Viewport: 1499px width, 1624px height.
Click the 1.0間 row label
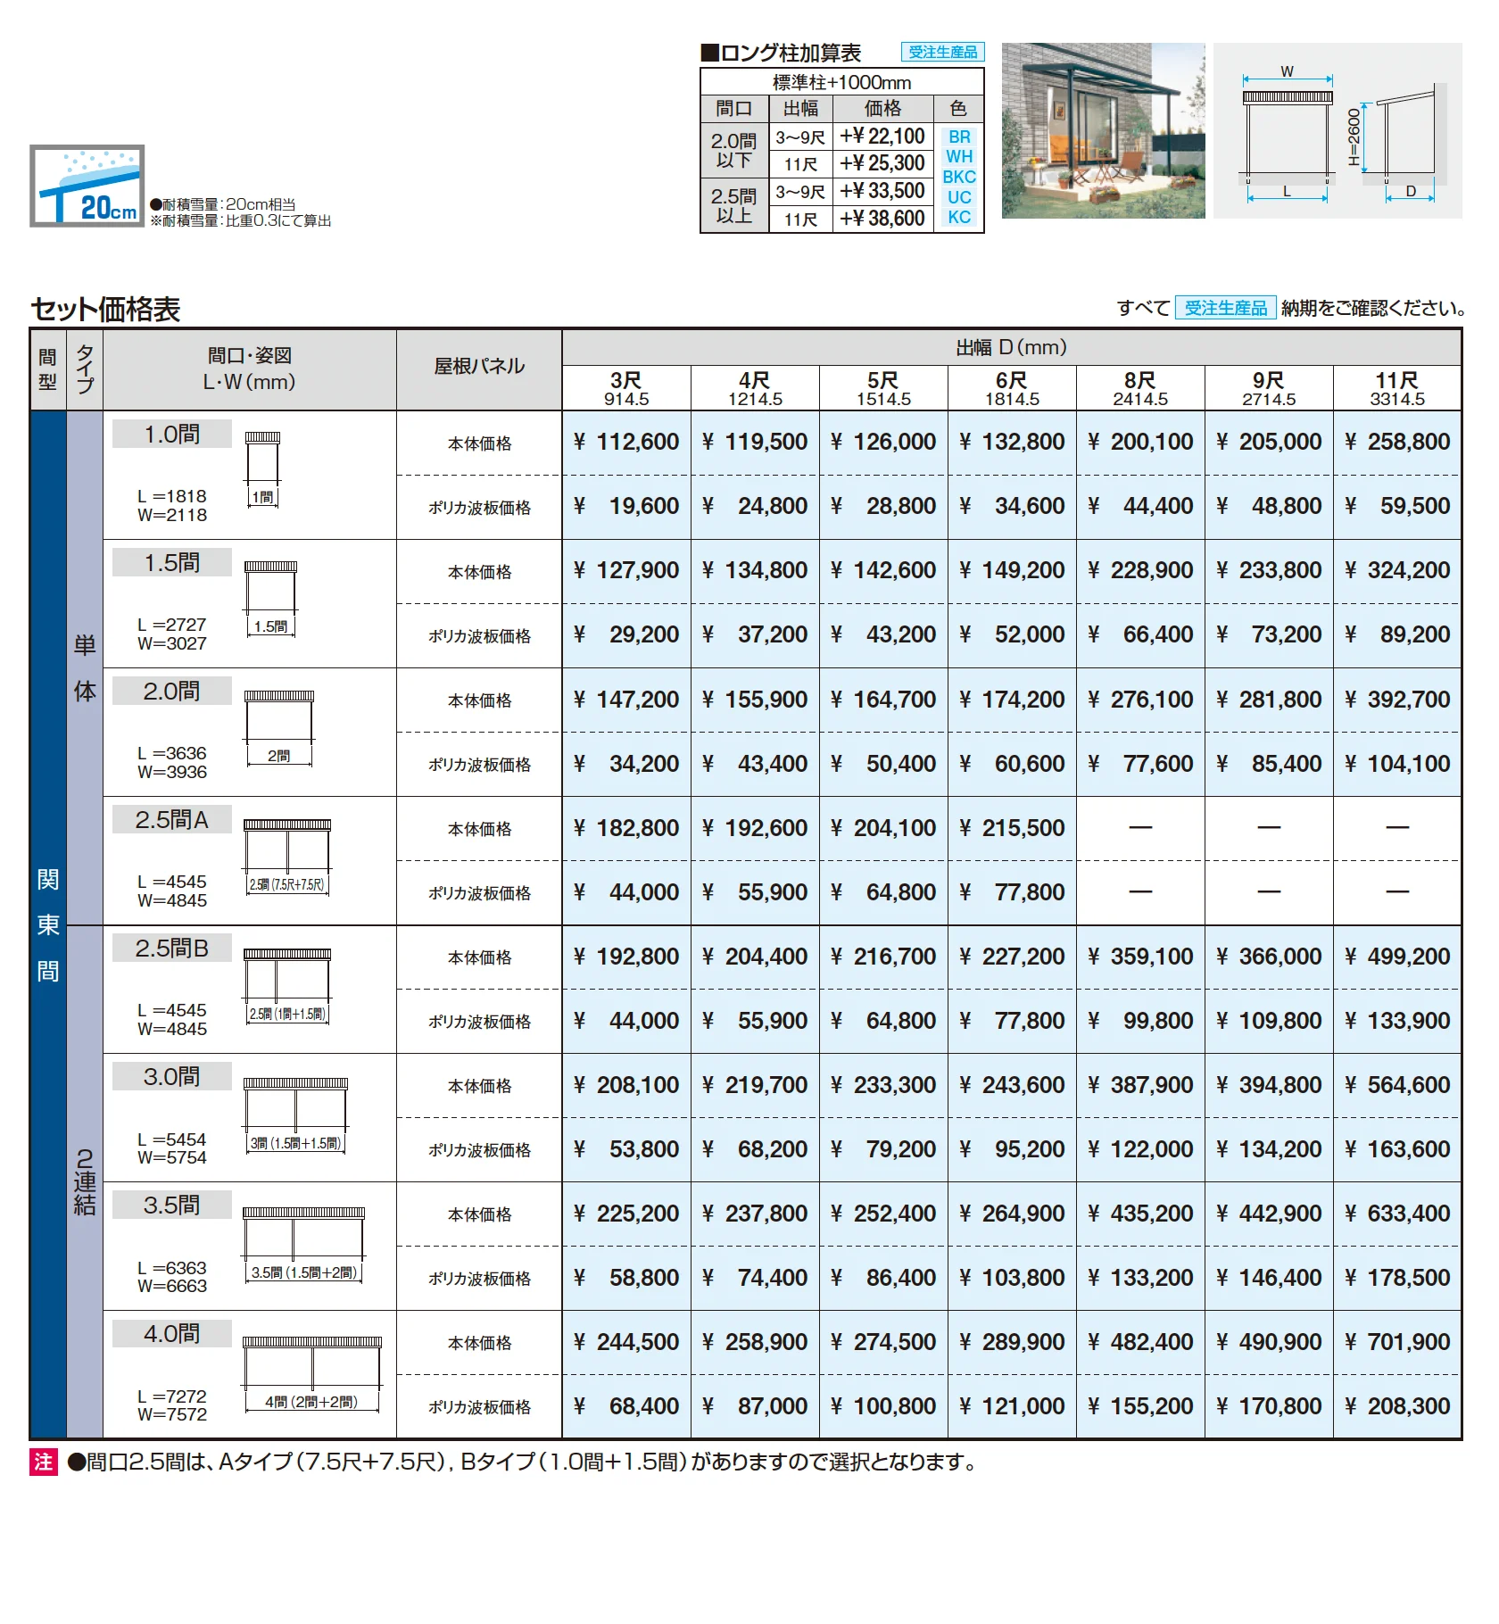(172, 435)
